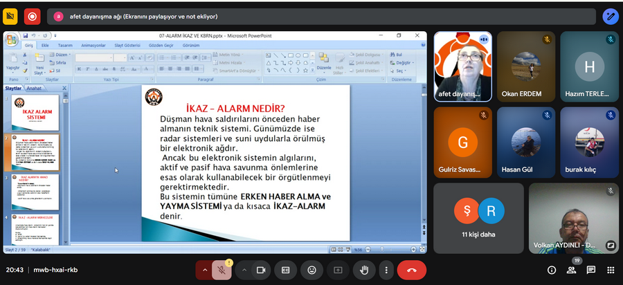Screen dimensions: 623x285
Task: Open the activities grid icon
Action: (x=611, y=270)
